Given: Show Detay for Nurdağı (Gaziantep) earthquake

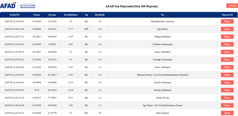Looking at the screenshot, I should point(227,59).
